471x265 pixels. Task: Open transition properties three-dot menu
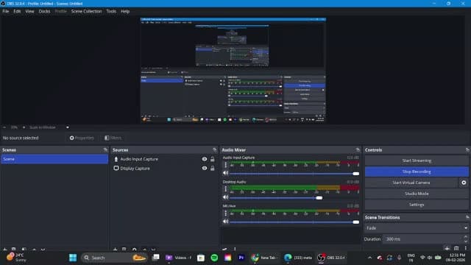[x=466, y=248]
